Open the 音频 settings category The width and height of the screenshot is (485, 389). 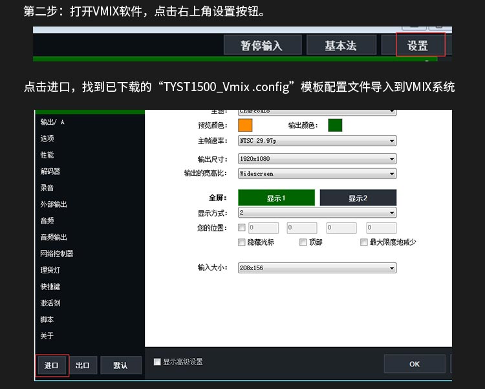47,220
